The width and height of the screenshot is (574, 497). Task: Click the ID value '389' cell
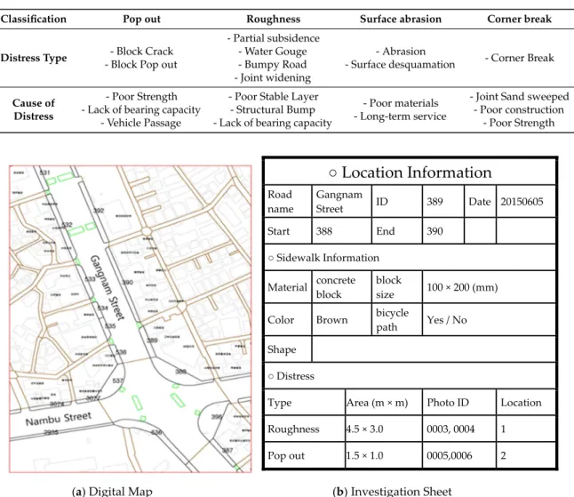point(443,202)
